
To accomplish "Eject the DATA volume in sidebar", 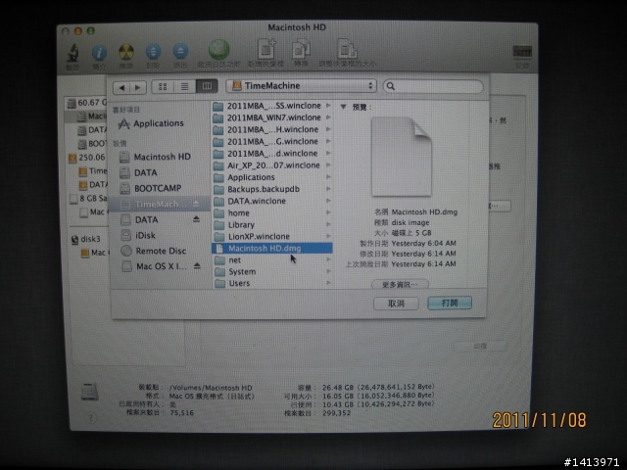I will click(x=196, y=219).
